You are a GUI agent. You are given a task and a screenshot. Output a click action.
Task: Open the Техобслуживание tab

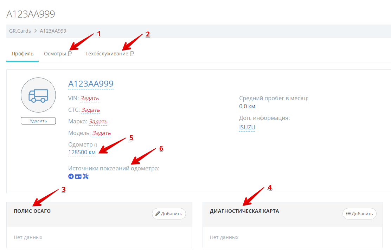pos(107,54)
